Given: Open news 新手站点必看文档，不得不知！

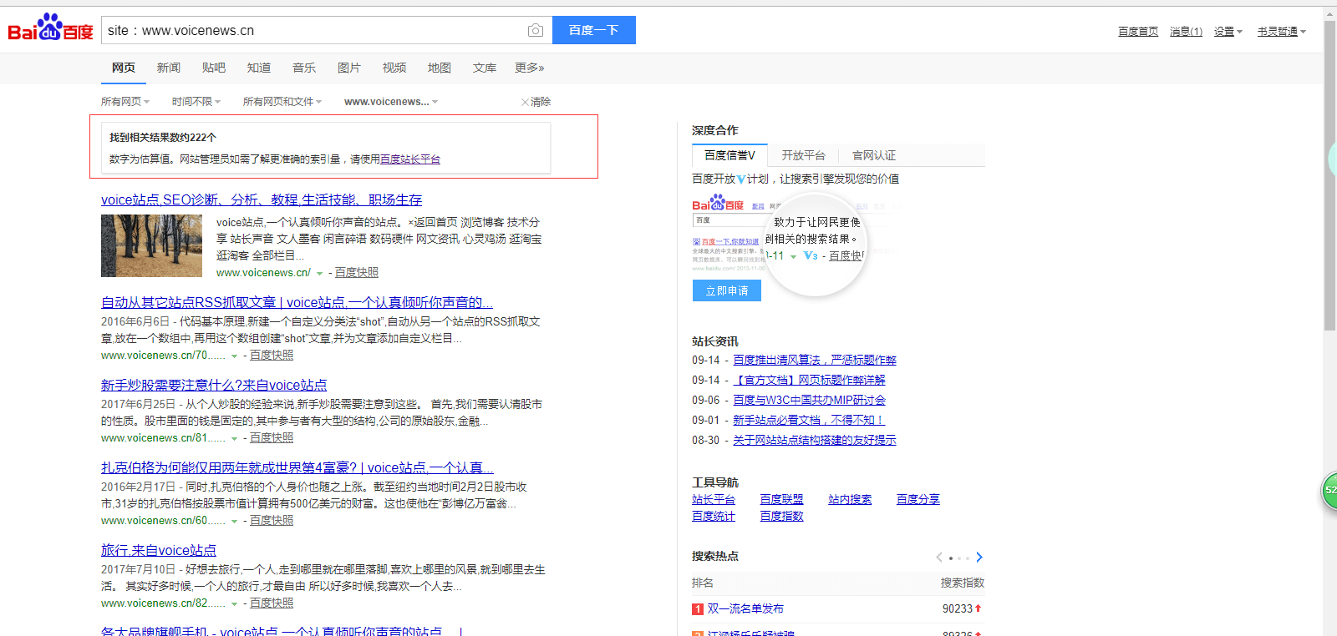Looking at the screenshot, I should (808, 421).
